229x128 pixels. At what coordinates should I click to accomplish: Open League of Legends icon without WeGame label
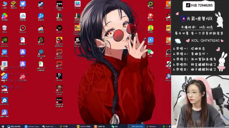click(59, 17)
